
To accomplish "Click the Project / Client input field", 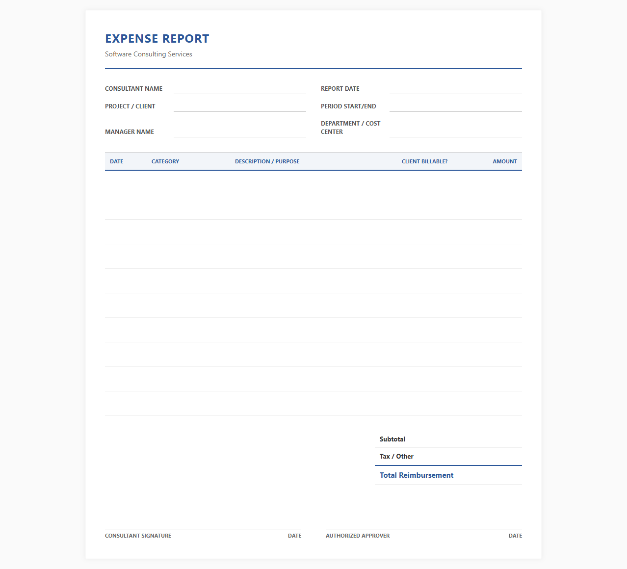I will click(240, 106).
